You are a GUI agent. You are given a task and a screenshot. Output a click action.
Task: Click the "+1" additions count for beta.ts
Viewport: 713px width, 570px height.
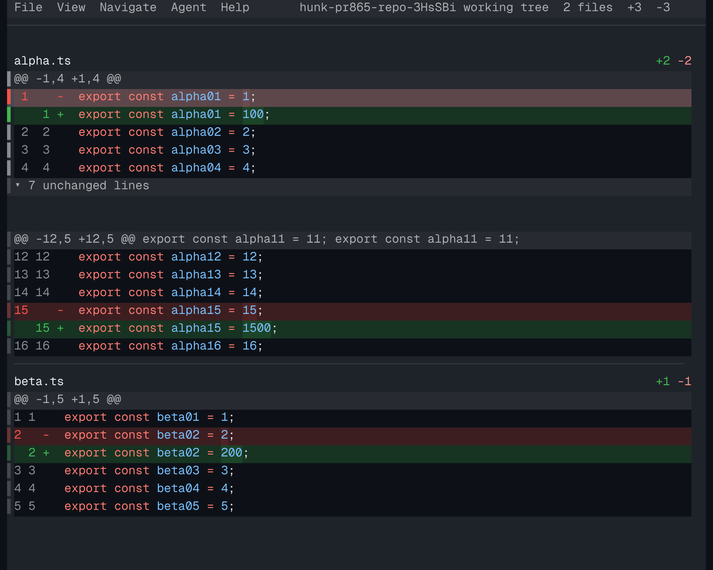tap(663, 381)
